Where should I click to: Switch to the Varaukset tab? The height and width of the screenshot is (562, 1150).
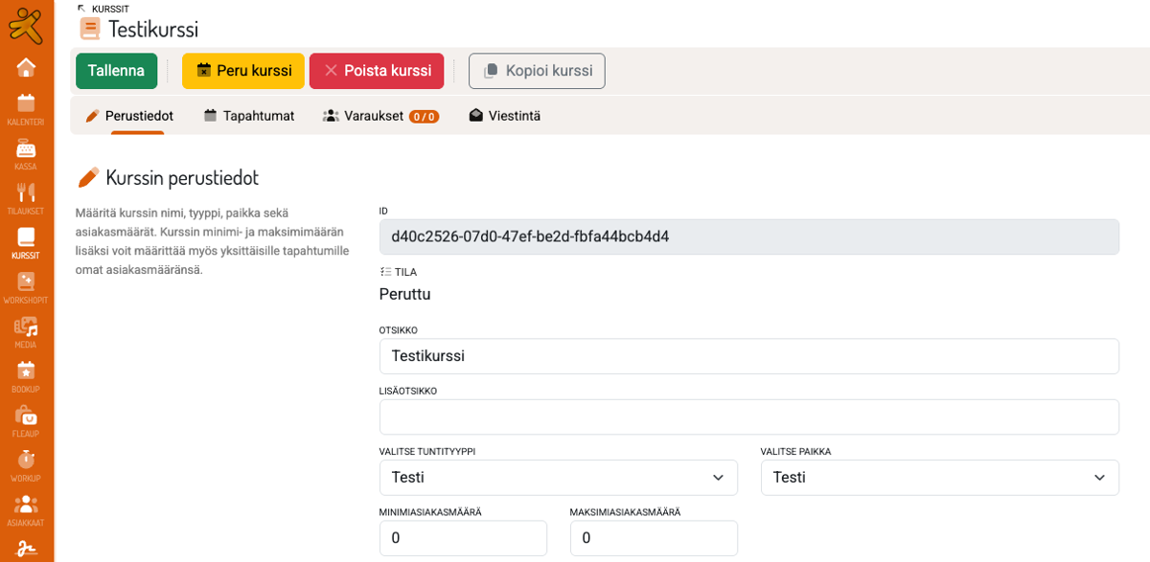click(380, 116)
